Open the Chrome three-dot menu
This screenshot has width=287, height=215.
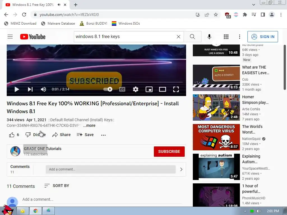coord(281,15)
